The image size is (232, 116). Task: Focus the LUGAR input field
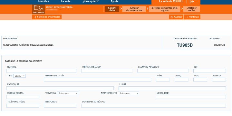tap(172, 88)
